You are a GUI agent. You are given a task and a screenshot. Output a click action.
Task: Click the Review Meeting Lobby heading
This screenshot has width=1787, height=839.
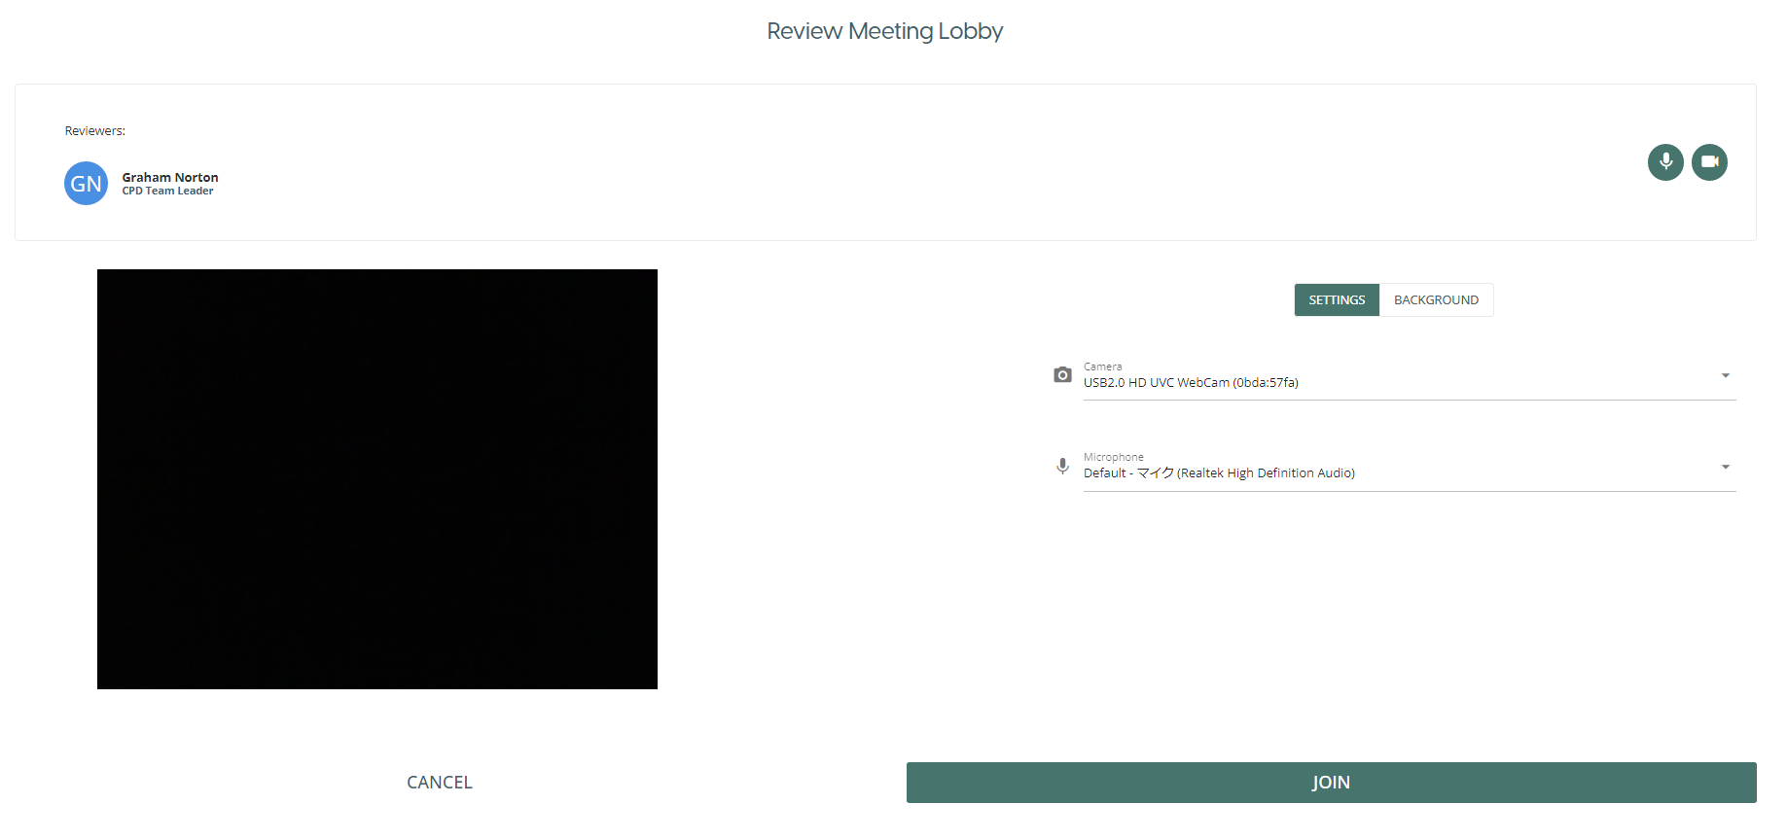click(x=884, y=31)
